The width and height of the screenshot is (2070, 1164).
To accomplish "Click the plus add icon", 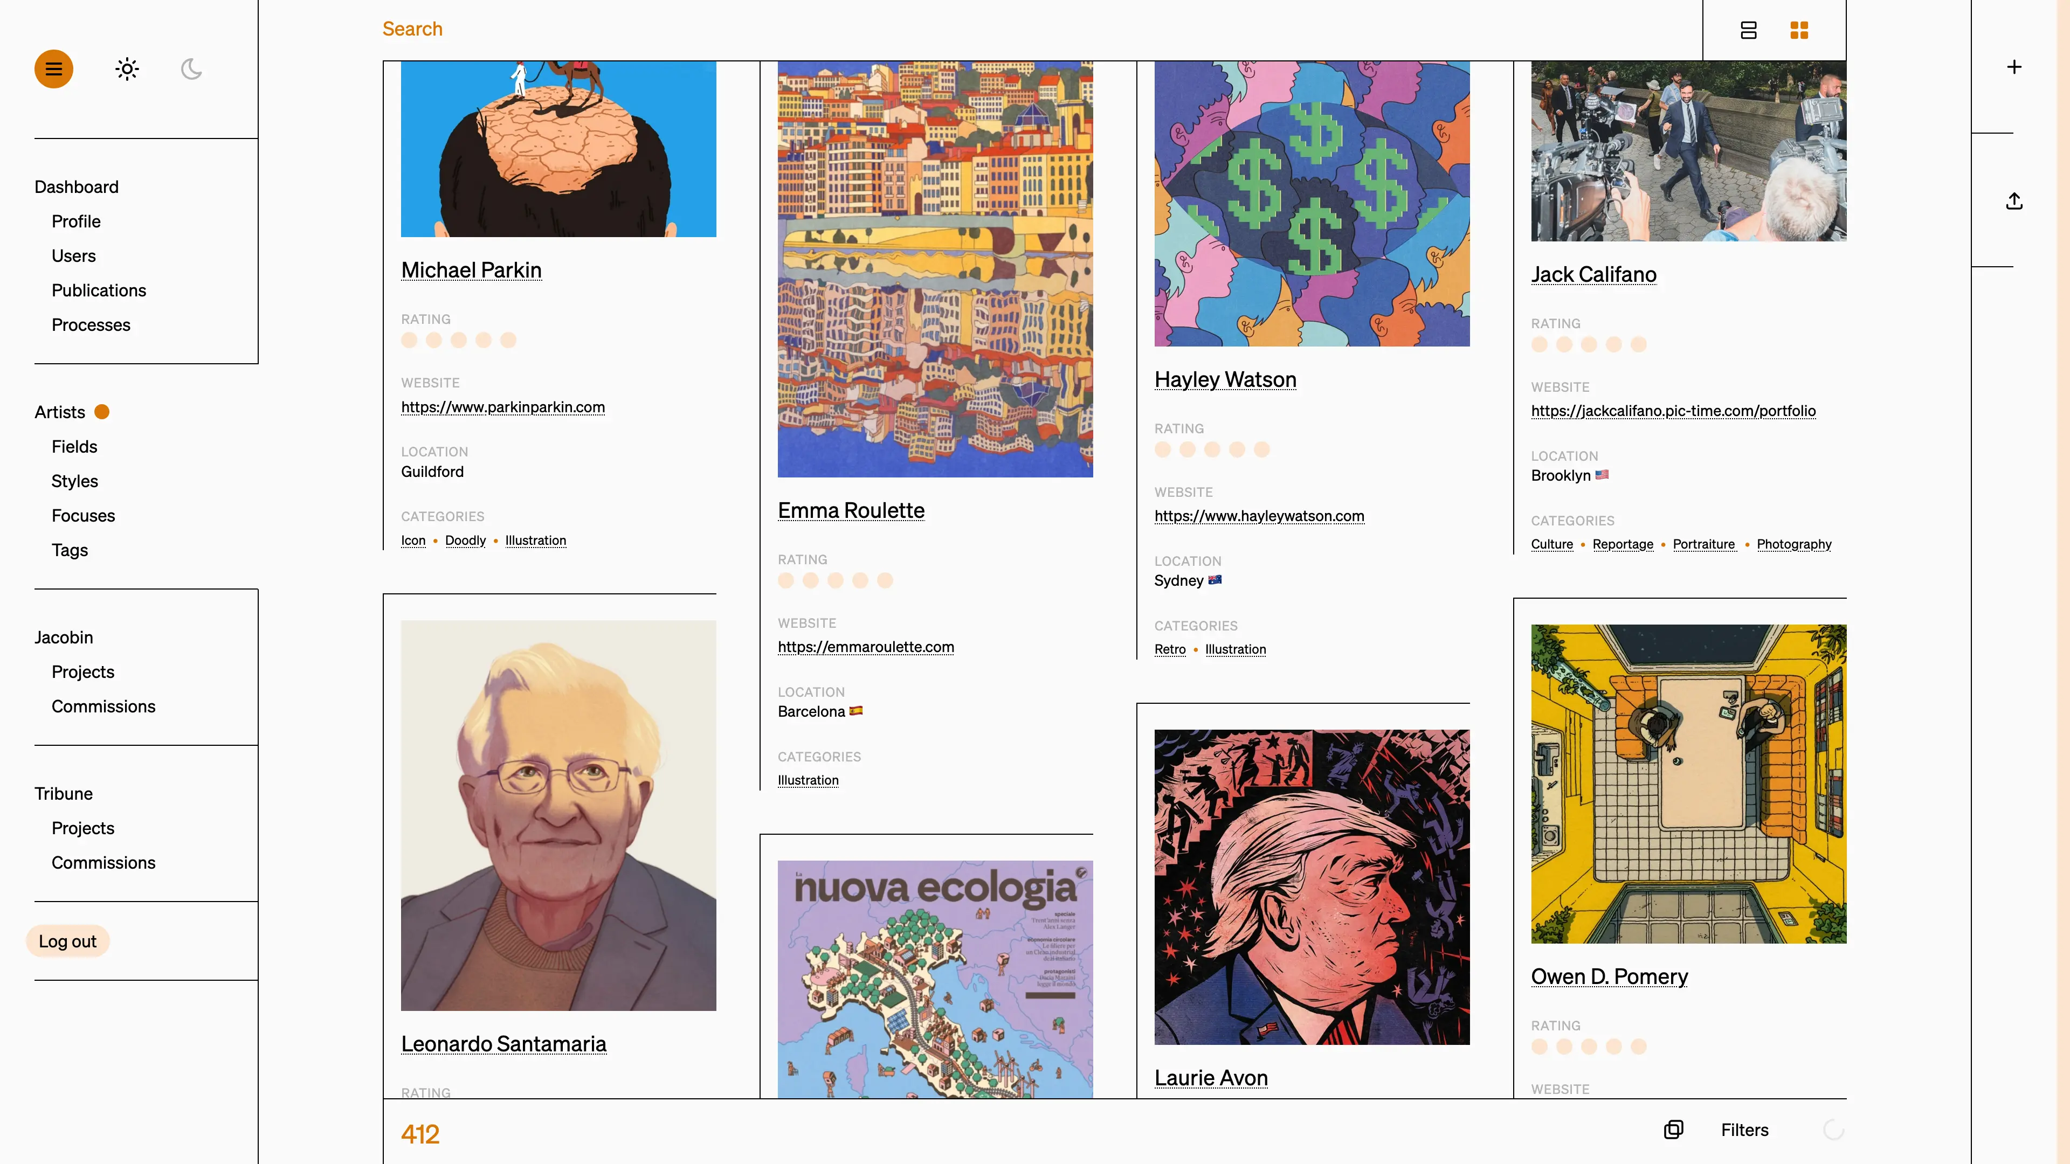I will (2014, 67).
